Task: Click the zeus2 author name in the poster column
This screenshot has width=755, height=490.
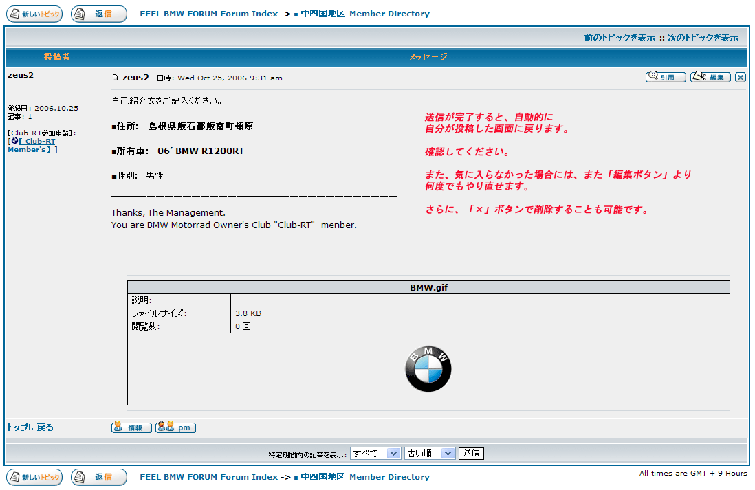Action: pos(21,75)
